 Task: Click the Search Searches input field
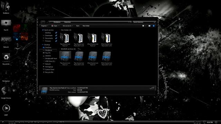pyautogui.click(x=144, y=22)
